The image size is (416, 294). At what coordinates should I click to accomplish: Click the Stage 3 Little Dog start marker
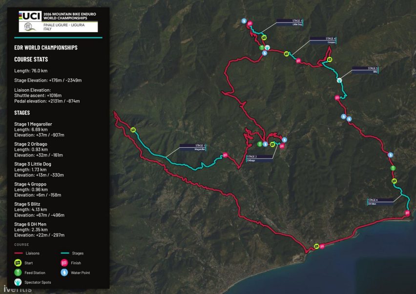tap(264, 38)
